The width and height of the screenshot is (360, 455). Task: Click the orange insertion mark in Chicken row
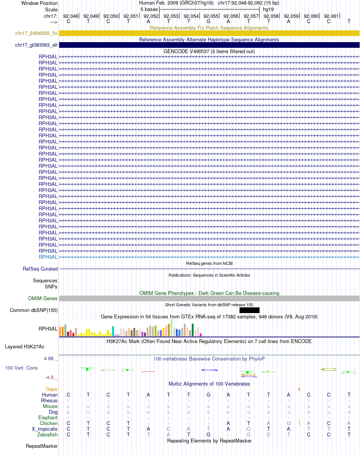(299, 423)
